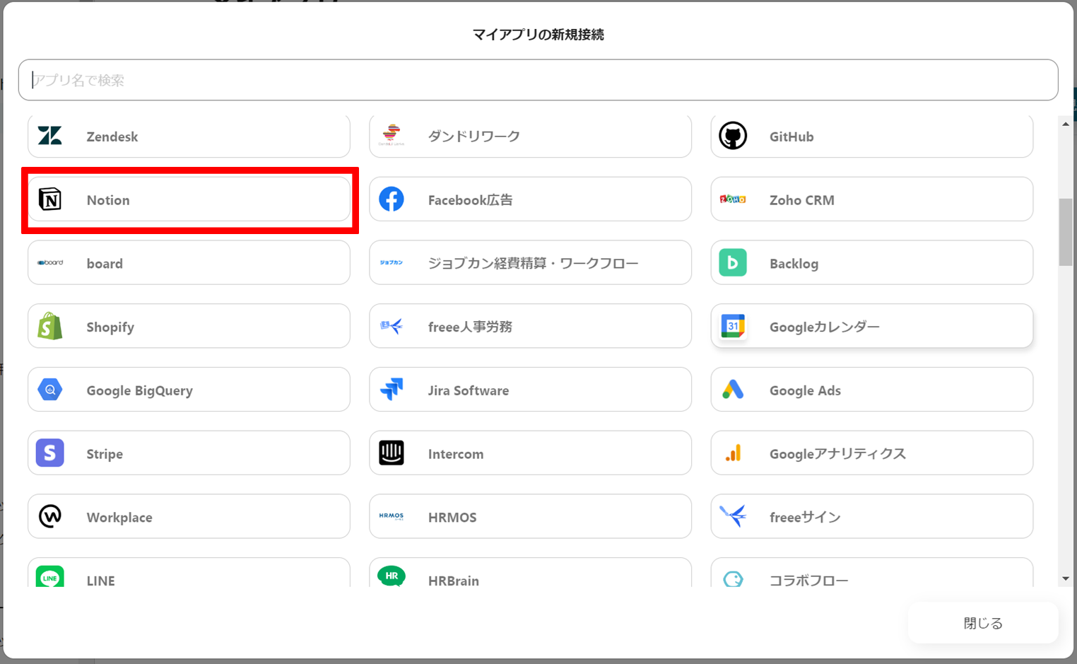
Task: Select the ダンドリワーク entry
Action: coord(530,136)
